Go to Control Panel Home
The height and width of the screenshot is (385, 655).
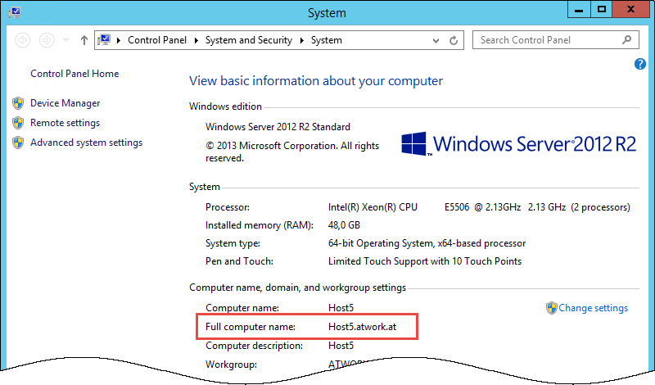coord(75,74)
